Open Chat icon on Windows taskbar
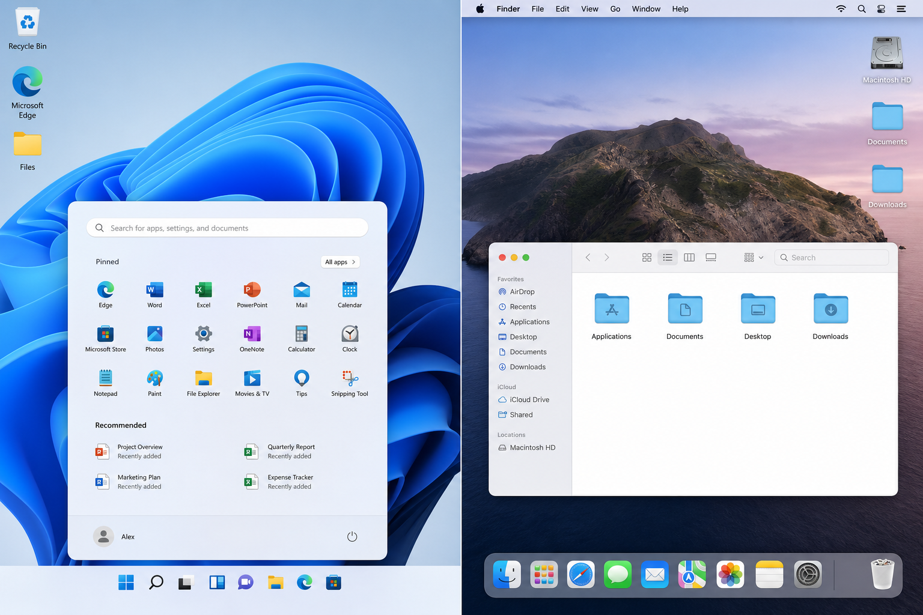Viewport: 923px width, 615px height. click(246, 583)
